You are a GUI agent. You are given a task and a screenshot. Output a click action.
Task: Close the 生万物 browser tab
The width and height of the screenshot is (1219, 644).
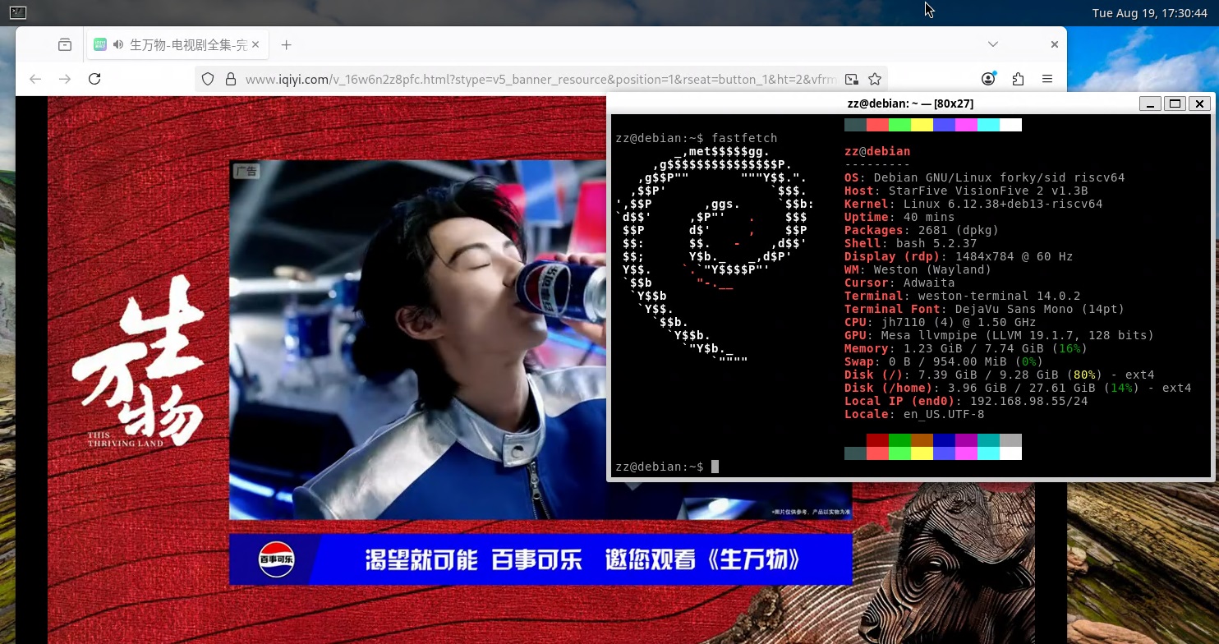coord(255,45)
